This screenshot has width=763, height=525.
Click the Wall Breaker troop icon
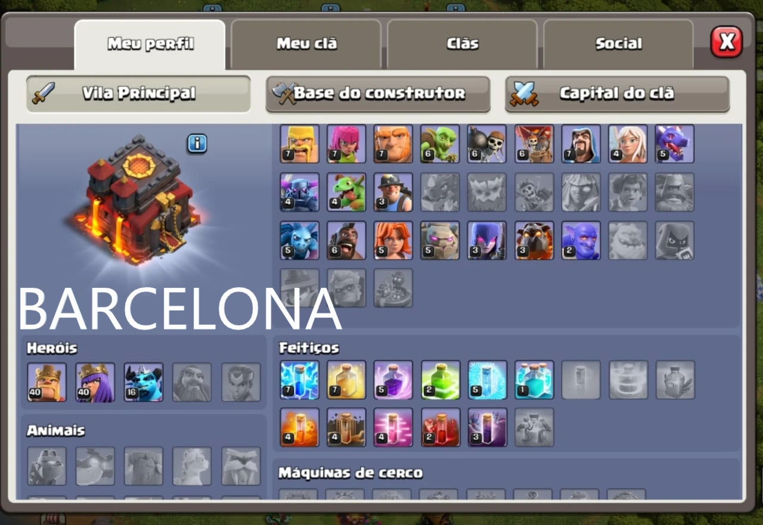click(x=487, y=144)
